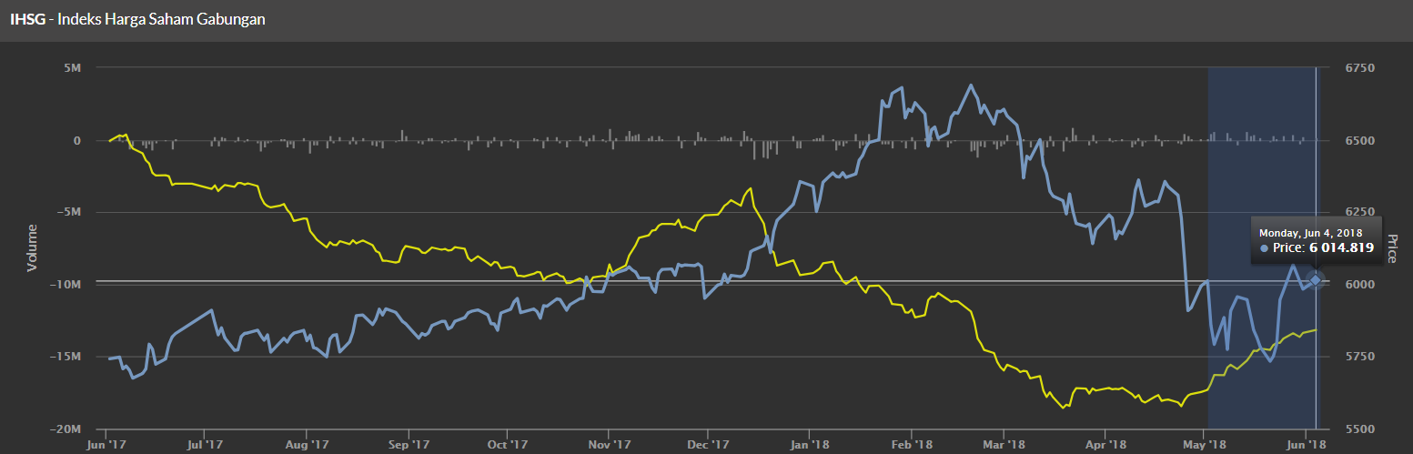Click the Volume axis title
The width and height of the screenshot is (1413, 454).
[x=32, y=247]
